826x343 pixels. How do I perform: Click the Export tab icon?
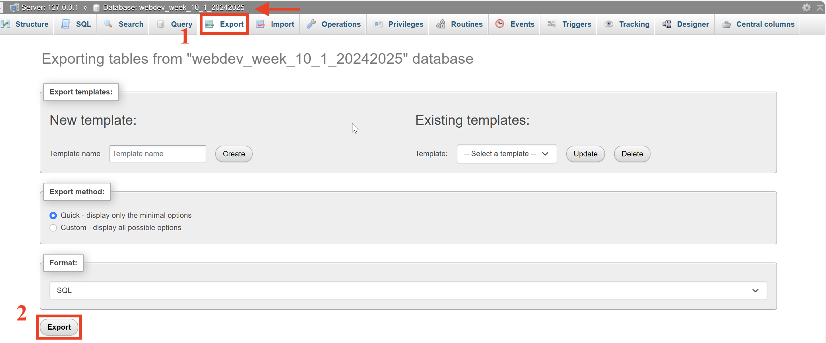[x=210, y=24]
